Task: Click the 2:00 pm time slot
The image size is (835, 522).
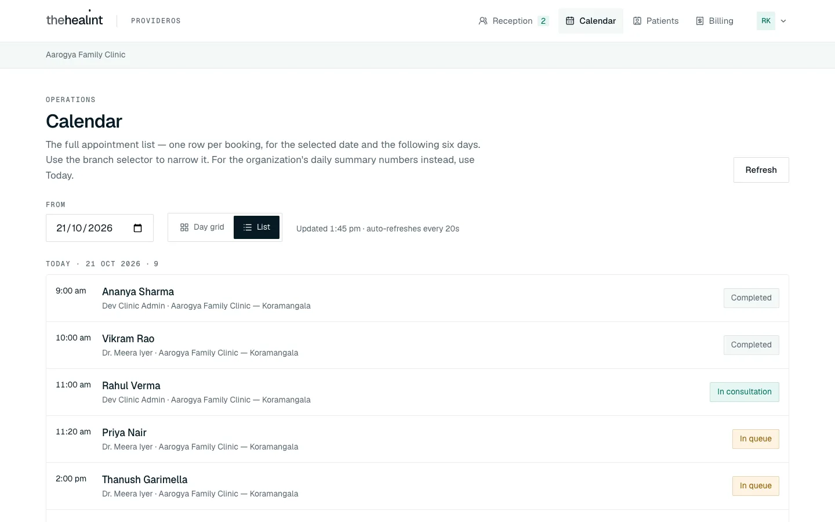Action: click(x=71, y=478)
